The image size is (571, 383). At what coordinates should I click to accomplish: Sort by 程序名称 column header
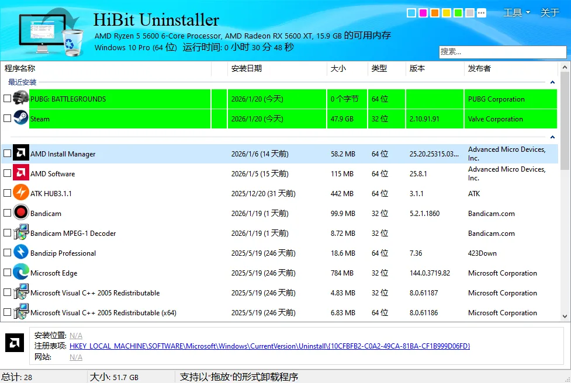pyautogui.click(x=106, y=68)
